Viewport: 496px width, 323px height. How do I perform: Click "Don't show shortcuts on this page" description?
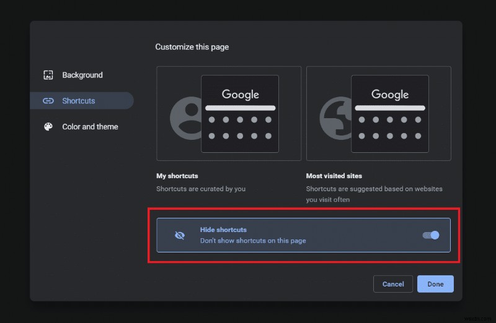253,241
